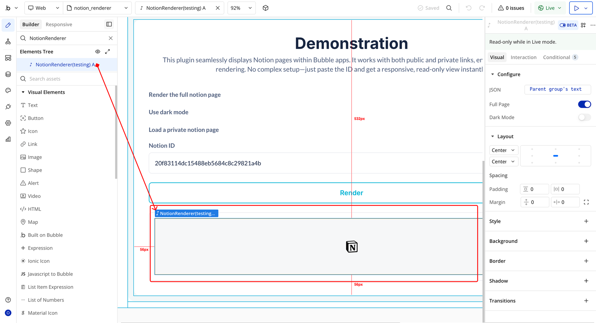Collapse the Visual Elements section

(23, 92)
